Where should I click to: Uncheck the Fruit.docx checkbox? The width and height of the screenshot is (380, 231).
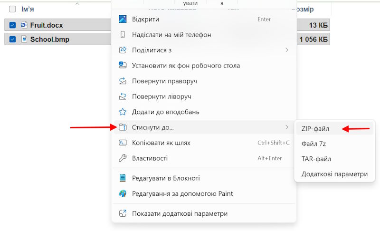click(x=13, y=25)
